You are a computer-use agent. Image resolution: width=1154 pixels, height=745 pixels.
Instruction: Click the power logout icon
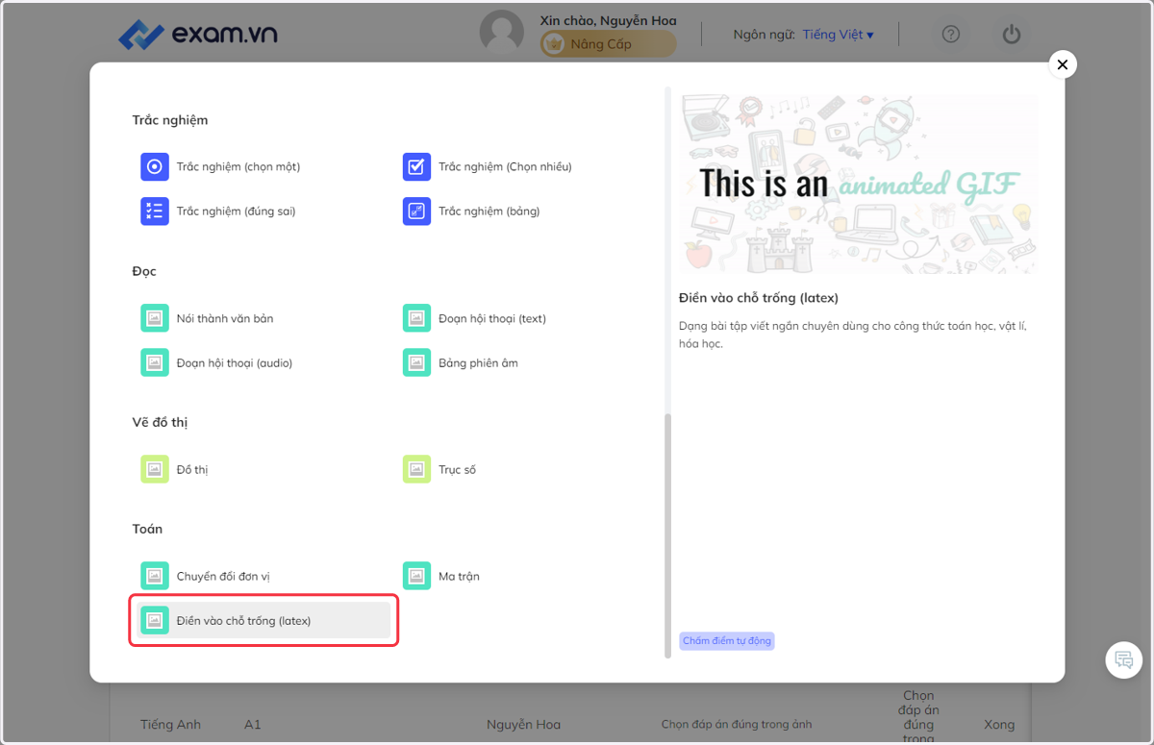coord(1011,35)
